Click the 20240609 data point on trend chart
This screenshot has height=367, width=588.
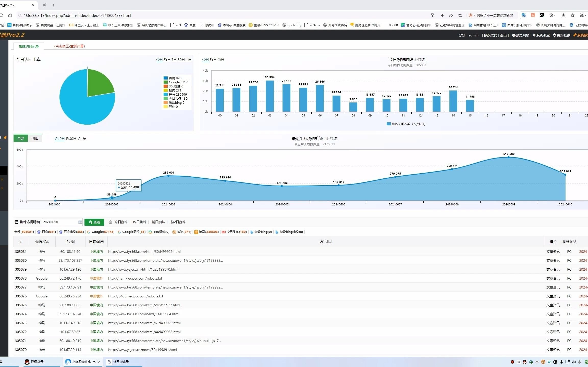pyautogui.click(x=509, y=157)
